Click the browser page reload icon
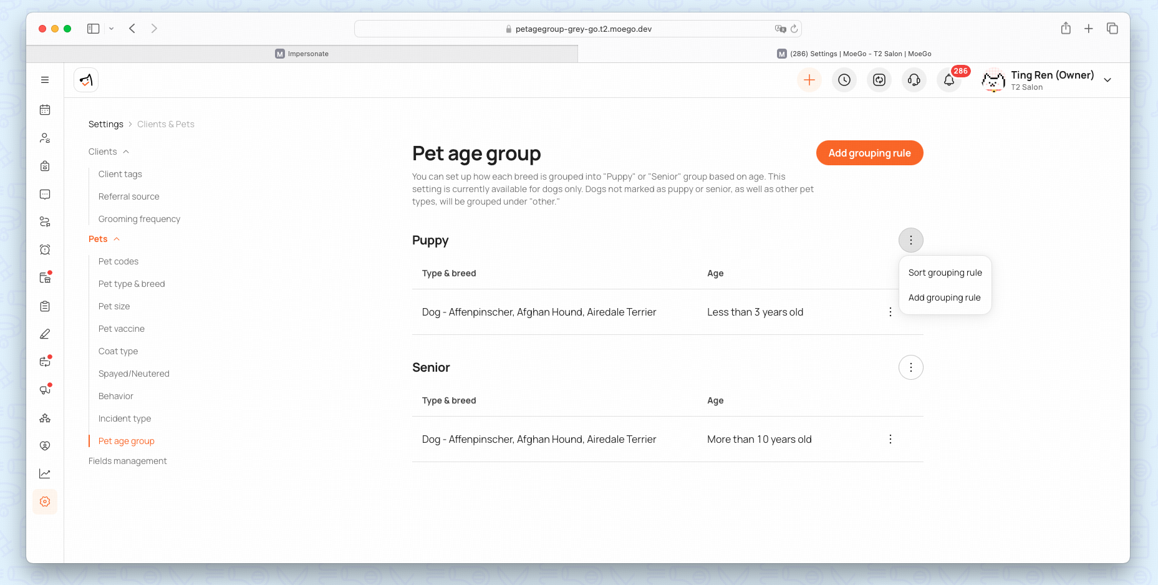The image size is (1158, 585). click(794, 29)
